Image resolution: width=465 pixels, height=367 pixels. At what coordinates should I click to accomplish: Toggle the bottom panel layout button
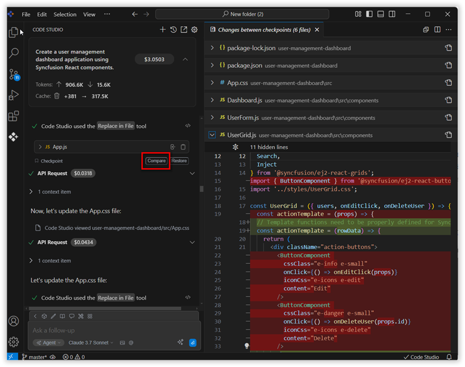(380, 14)
